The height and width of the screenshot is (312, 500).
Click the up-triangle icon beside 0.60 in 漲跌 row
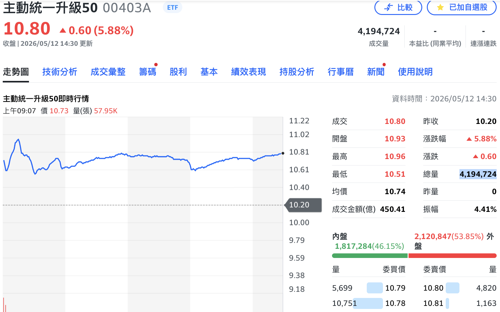pos(476,157)
